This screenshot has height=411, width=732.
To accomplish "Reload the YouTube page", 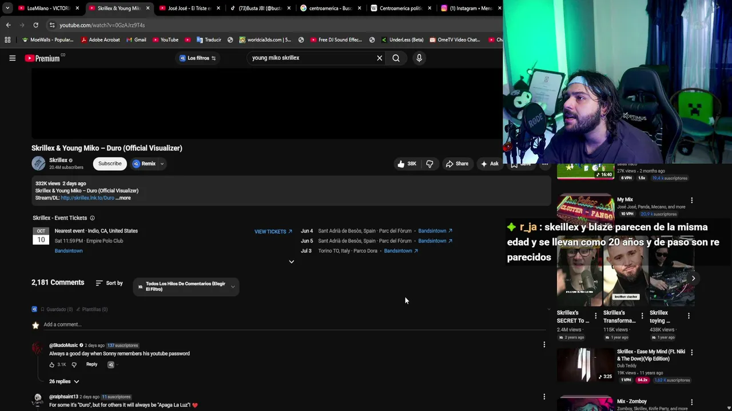I will (x=35, y=25).
